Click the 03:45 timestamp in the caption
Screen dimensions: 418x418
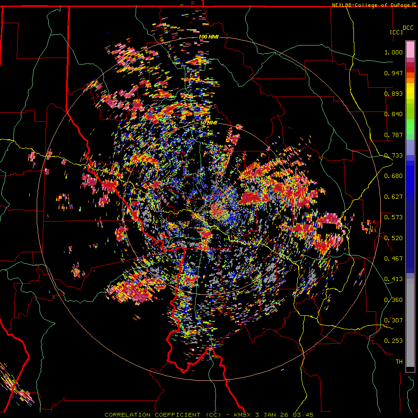tap(304, 415)
